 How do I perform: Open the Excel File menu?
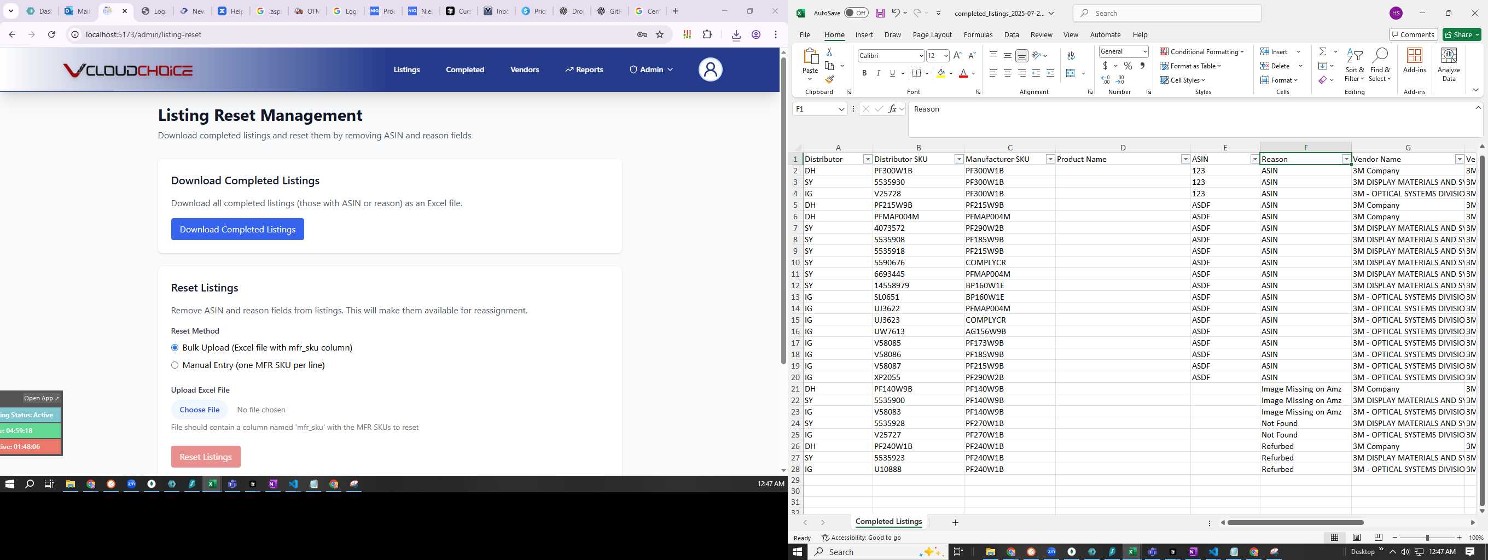point(804,34)
